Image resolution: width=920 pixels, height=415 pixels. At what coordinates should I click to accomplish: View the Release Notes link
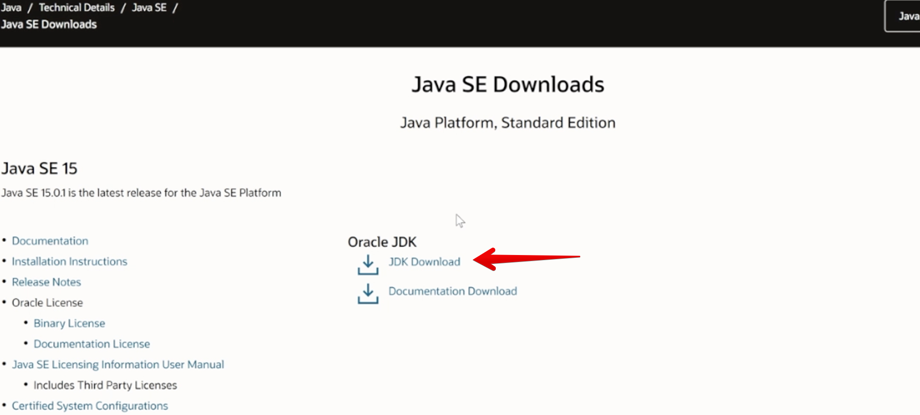tap(46, 282)
